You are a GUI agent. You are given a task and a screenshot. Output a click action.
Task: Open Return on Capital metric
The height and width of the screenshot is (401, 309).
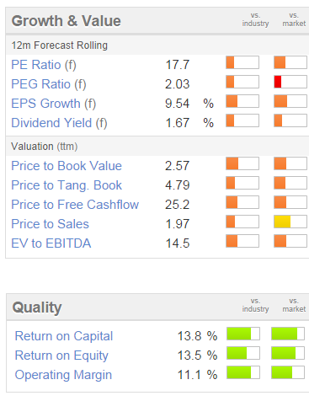point(64,336)
